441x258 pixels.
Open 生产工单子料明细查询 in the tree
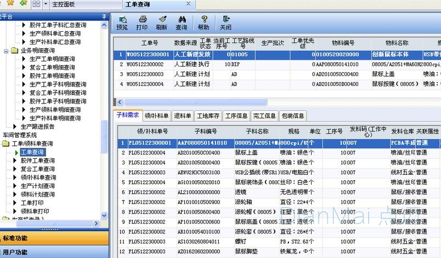pyautogui.click(x=58, y=84)
